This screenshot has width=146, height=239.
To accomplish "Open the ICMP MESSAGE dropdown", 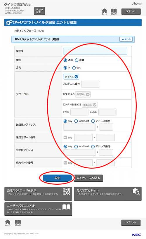I will pyautogui.click(x=89, y=105).
